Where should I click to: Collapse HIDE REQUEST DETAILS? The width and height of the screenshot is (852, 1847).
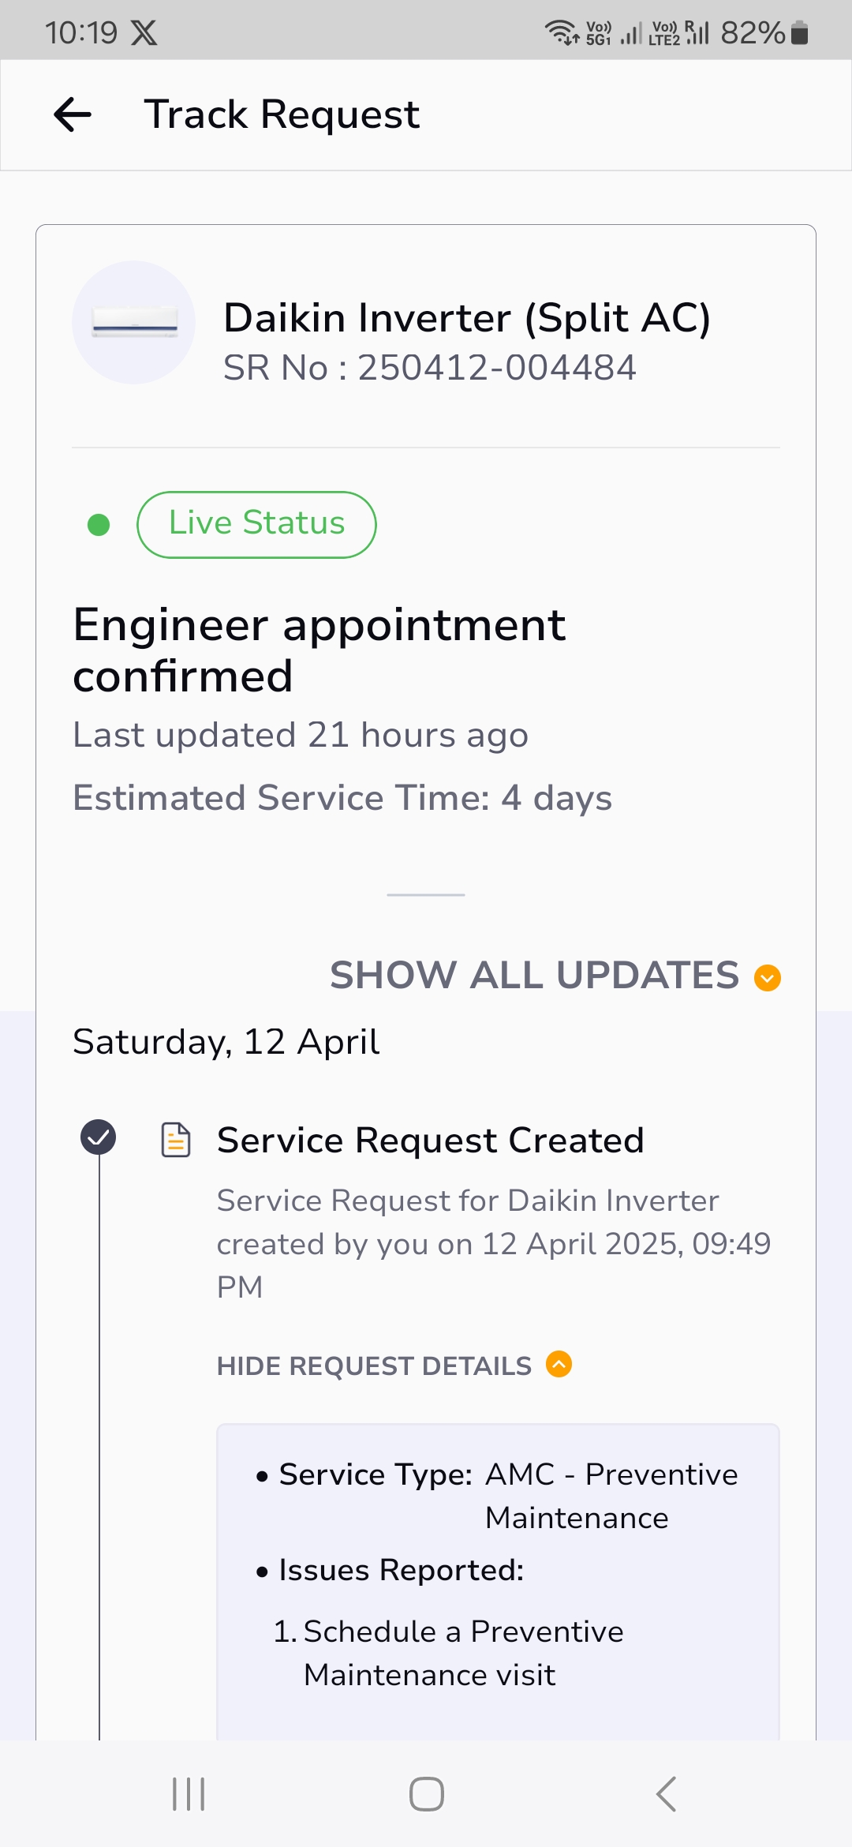tap(374, 1366)
